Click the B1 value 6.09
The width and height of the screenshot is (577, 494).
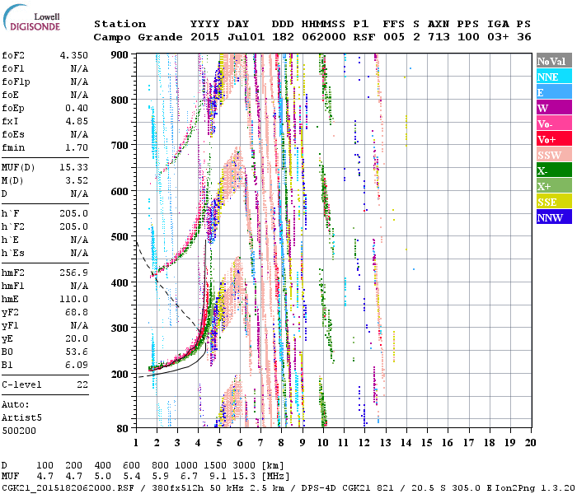77,366
